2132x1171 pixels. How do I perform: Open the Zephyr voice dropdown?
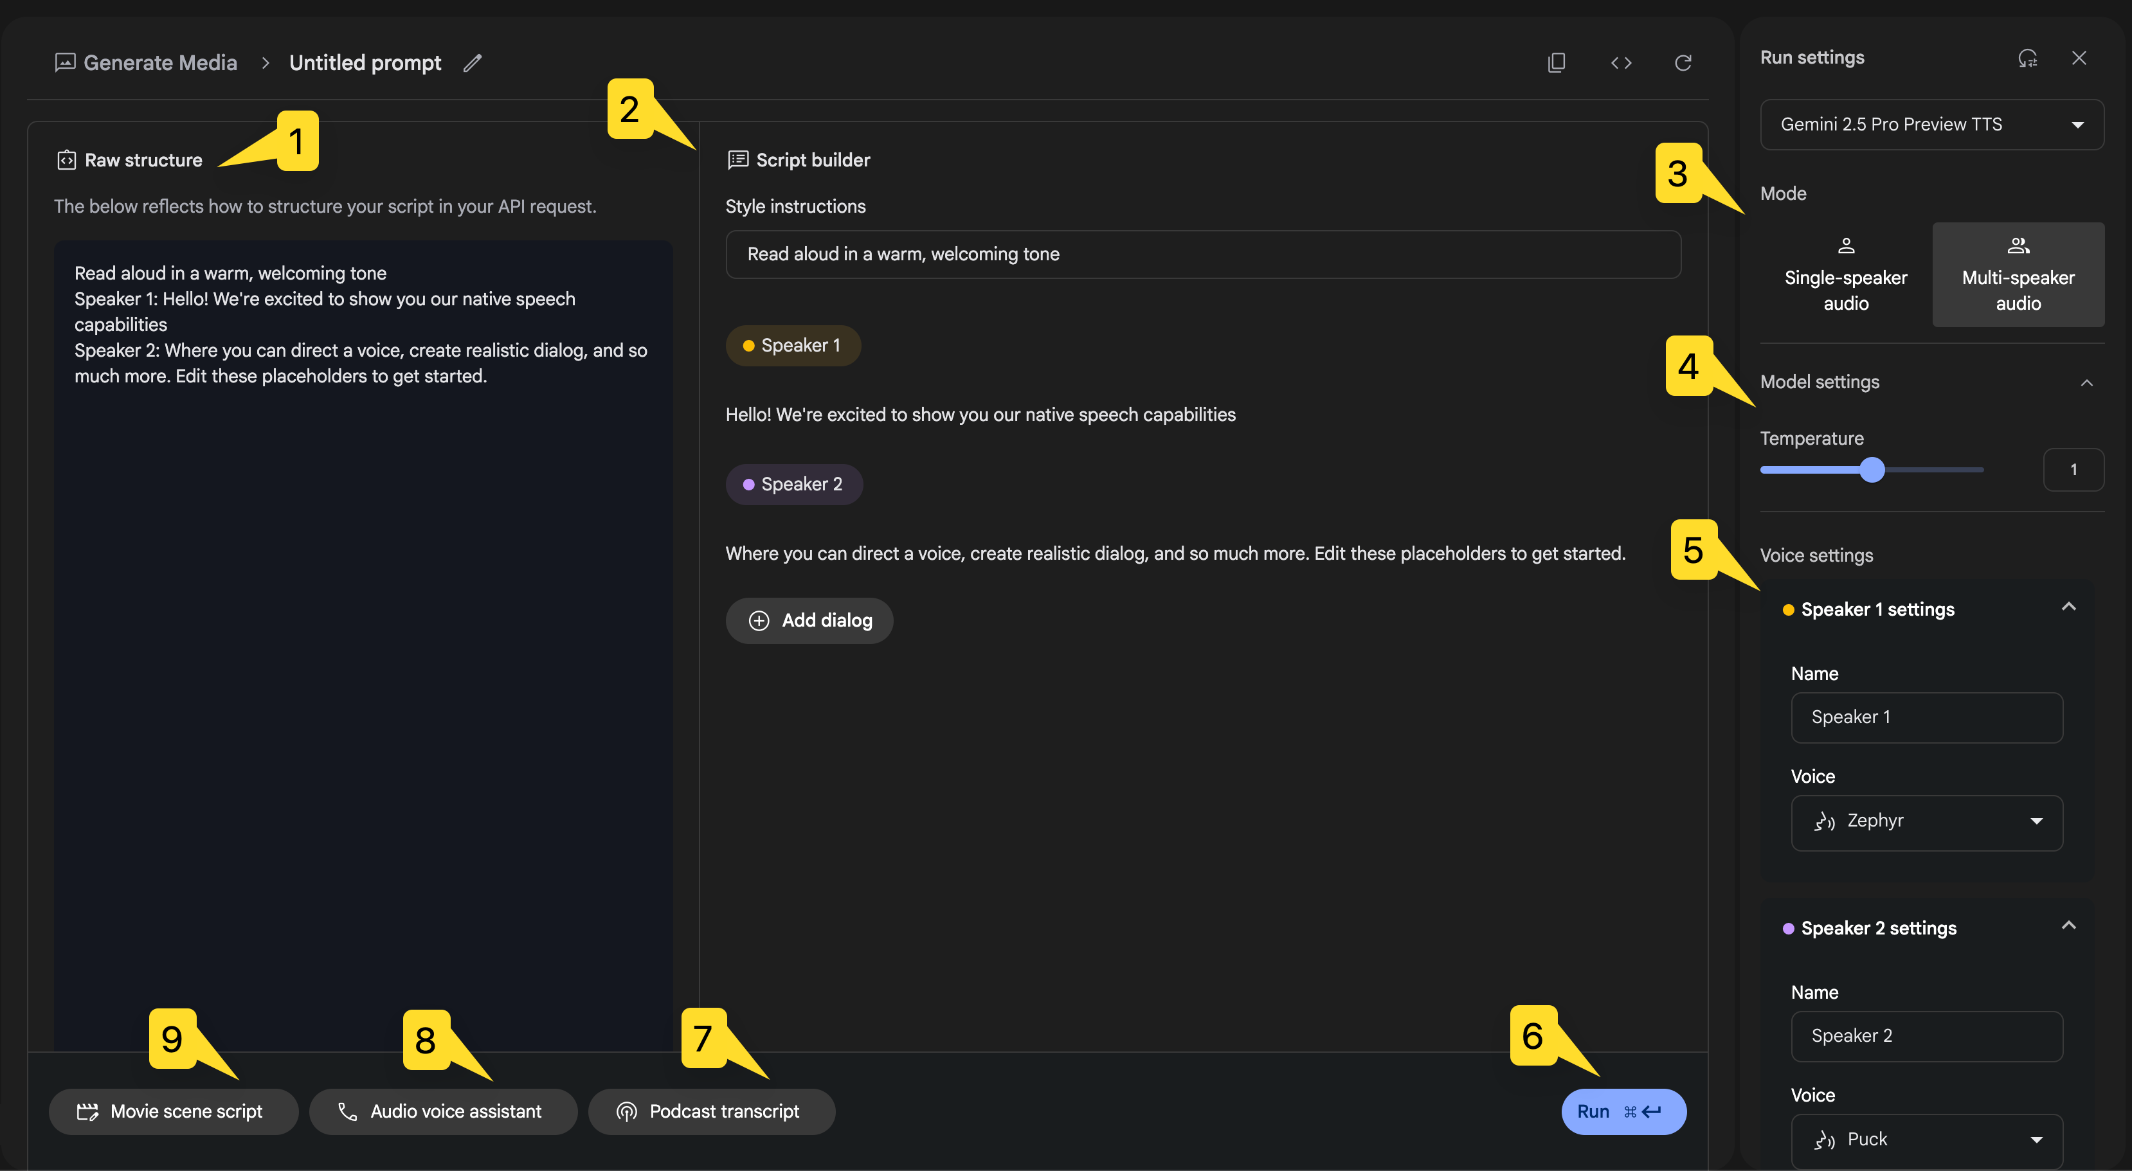click(1926, 821)
